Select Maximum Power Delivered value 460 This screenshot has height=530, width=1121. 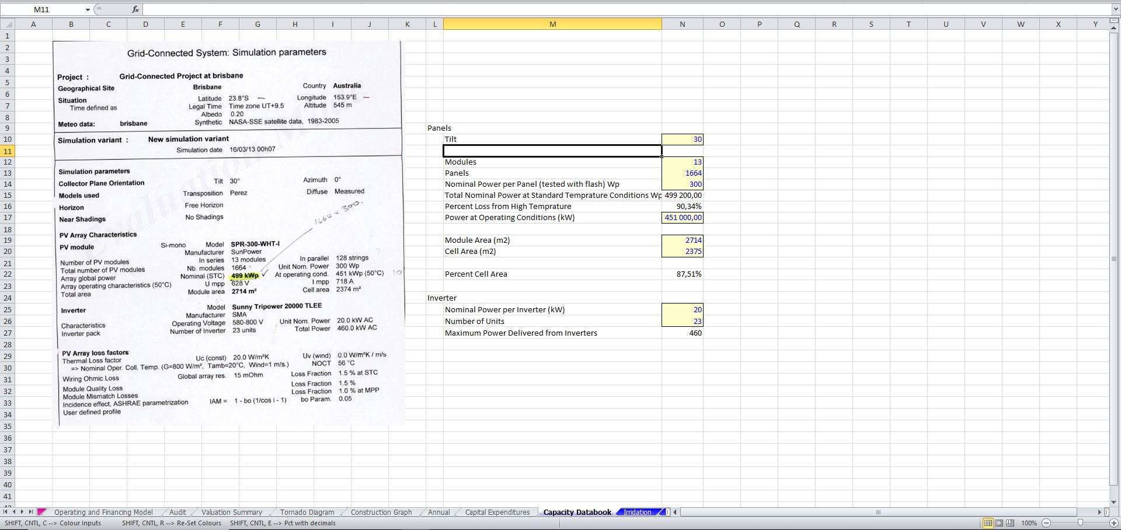point(682,333)
